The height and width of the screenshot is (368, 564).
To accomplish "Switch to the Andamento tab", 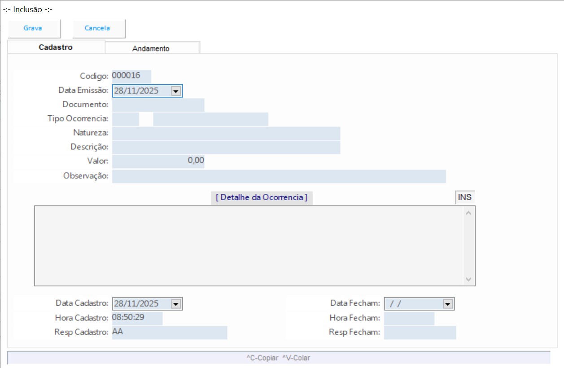I will click(151, 48).
